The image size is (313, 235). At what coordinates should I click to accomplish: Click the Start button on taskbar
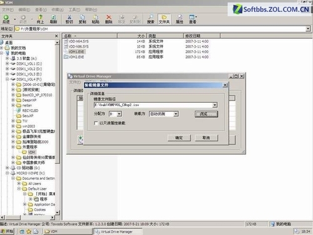point(7,231)
